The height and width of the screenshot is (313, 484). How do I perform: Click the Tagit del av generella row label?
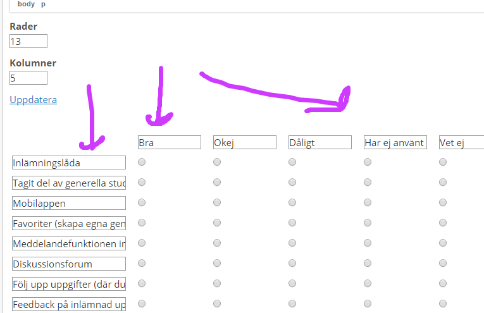(69, 183)
